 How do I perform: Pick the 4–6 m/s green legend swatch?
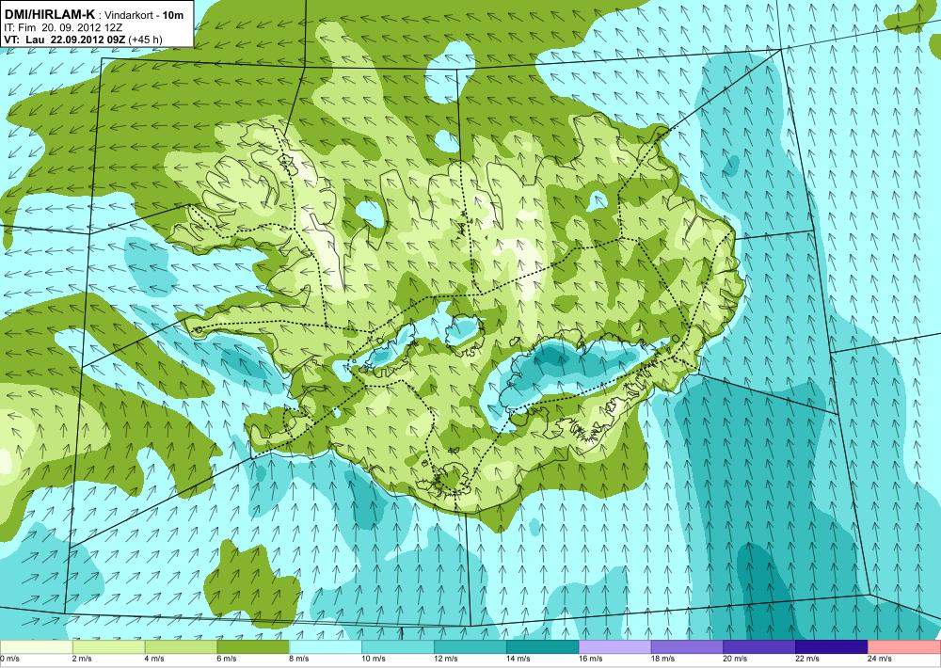tap(181, 647)
